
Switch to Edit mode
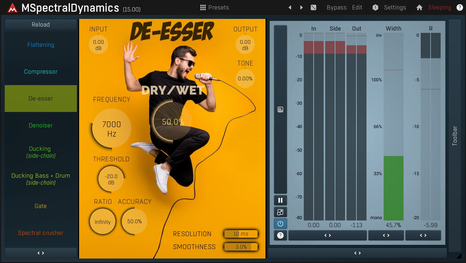click(x=357, y=7)
